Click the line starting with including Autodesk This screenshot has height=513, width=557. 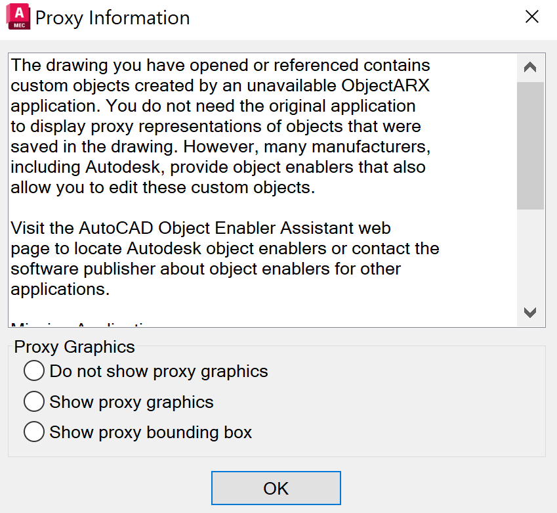(218, 167)
